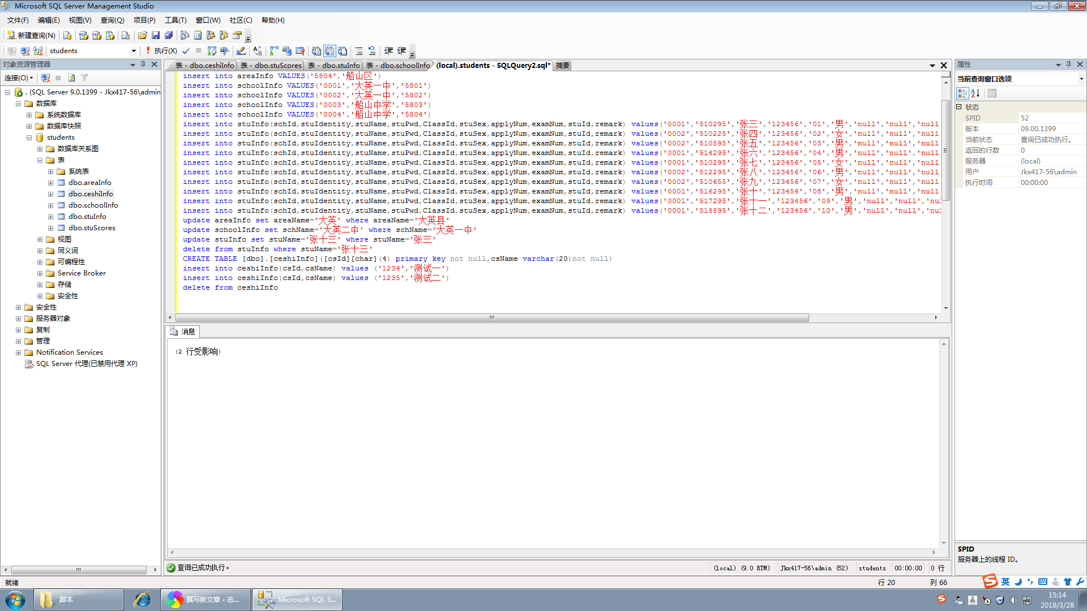Open the Tools (工具) menu
The height and width of the screenshot is (611, 1087).
tap(176, 20)
